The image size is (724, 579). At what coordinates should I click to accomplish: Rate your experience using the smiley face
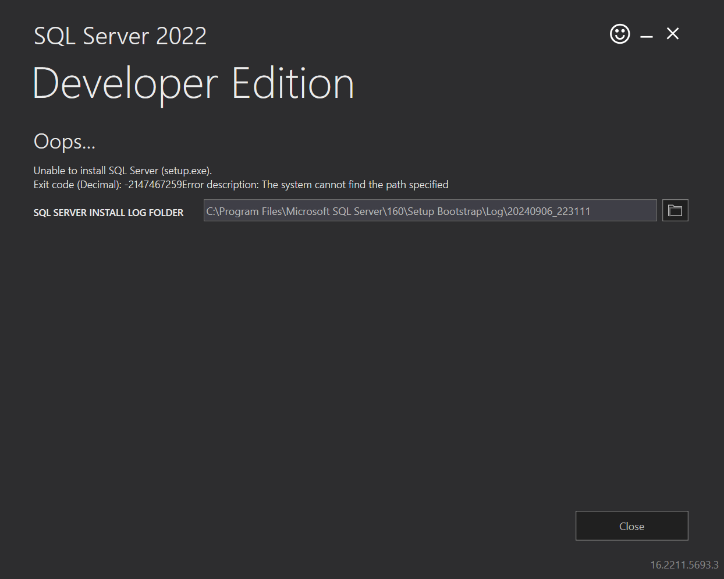619,34
